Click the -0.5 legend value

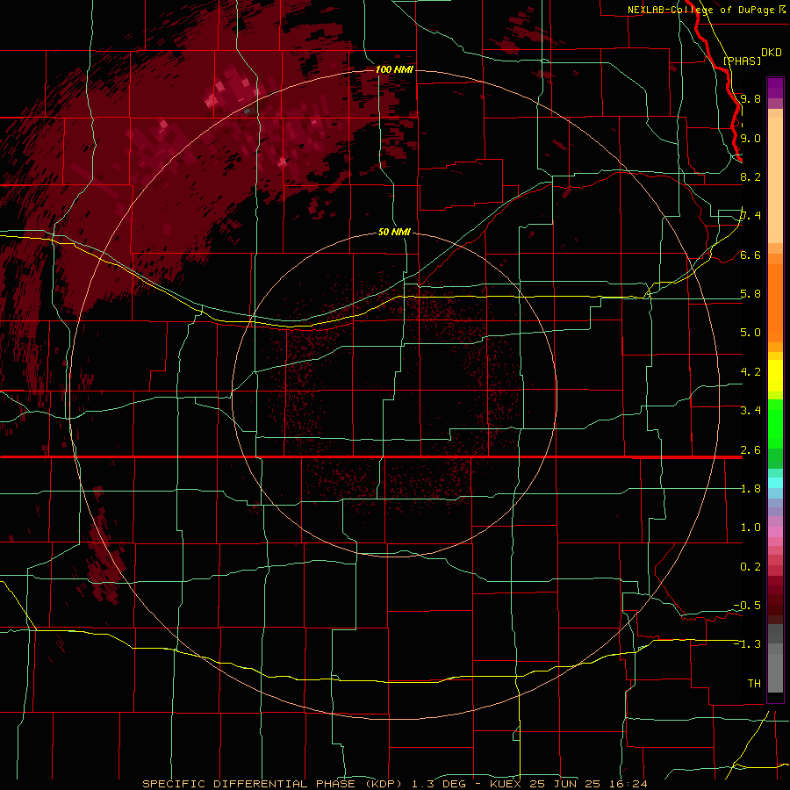747,606
